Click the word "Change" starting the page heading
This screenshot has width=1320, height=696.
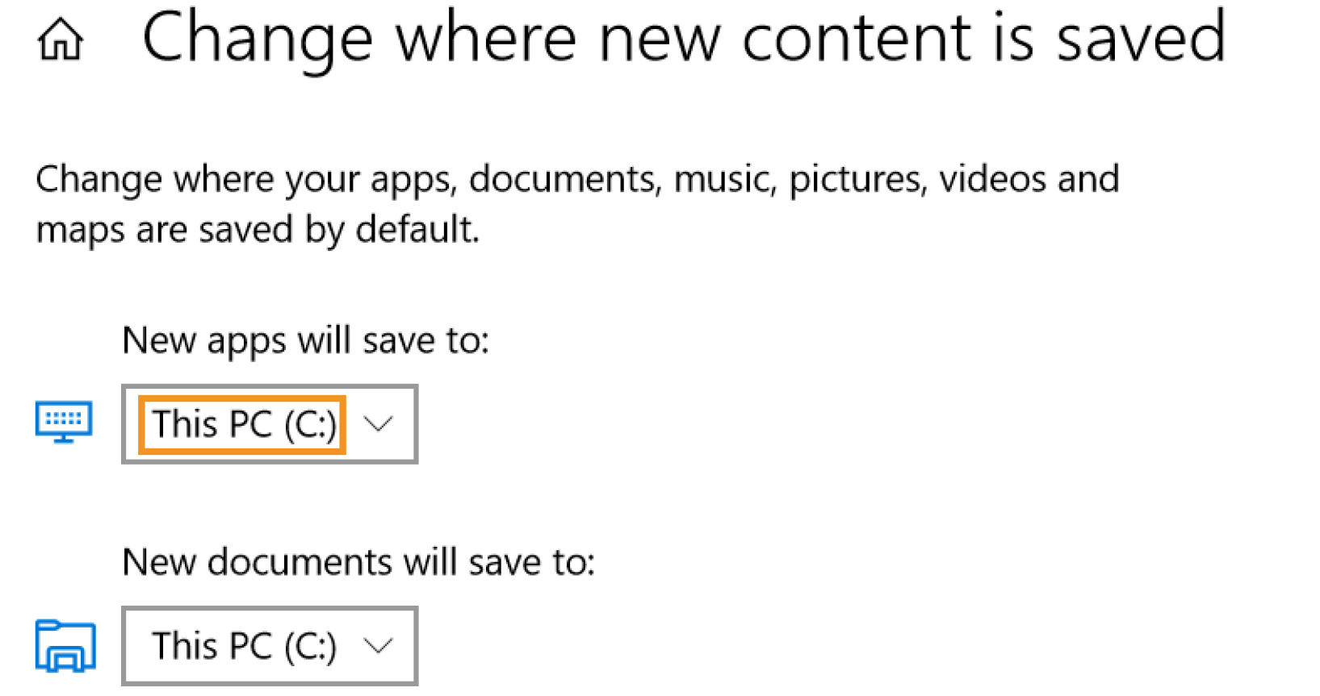point(258,39)
